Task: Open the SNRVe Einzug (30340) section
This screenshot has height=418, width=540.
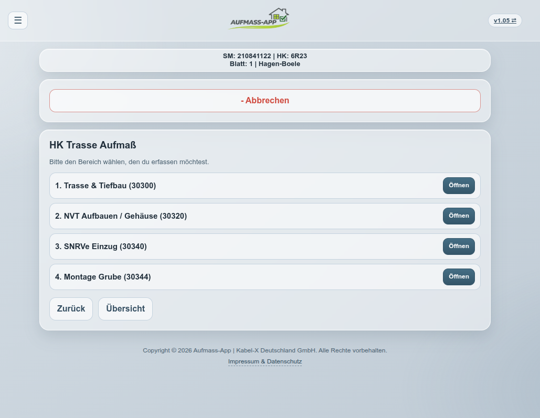Action: tap(458, 246)
